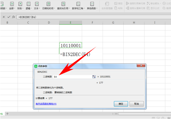Expand the 其他函数 dropdown arrow
The width and height of the screenshot is (171, 119).
(x=97, y=8)
